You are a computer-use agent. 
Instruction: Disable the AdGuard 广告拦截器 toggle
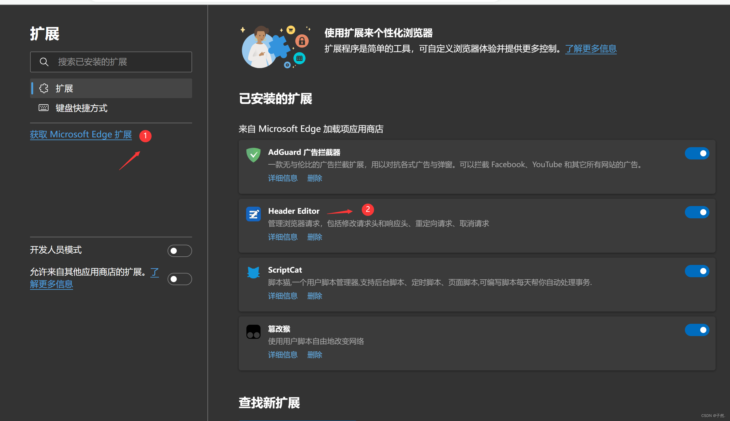click(697, 153)
